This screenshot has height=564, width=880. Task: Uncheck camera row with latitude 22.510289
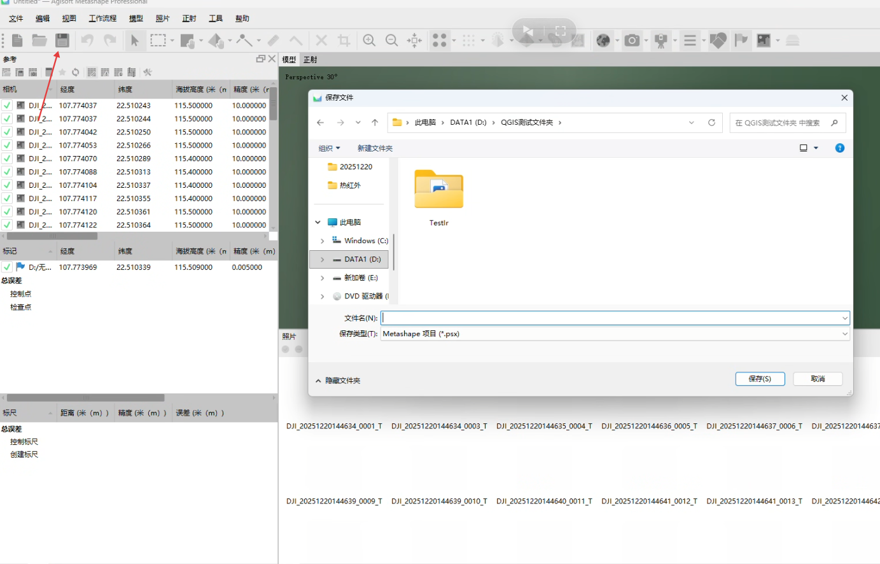click(7, 159)
